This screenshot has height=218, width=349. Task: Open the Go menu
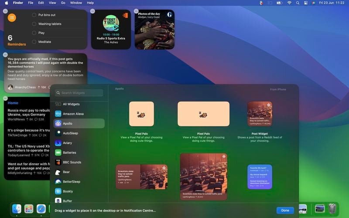63,3
